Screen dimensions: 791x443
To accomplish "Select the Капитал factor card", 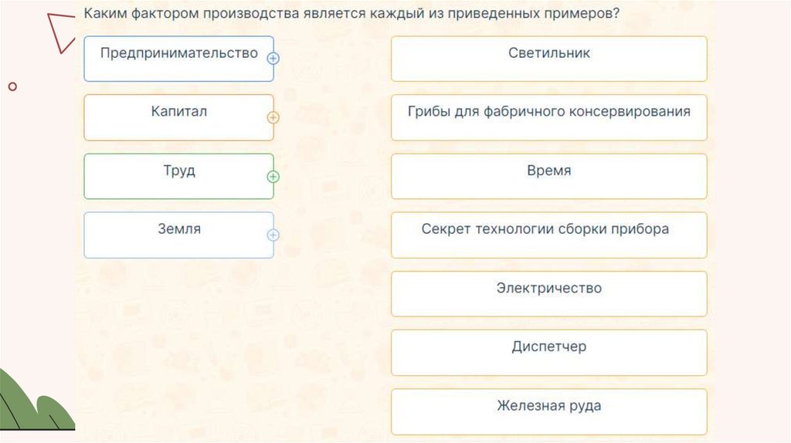I will pyautogui.click(x=178, y=117).
